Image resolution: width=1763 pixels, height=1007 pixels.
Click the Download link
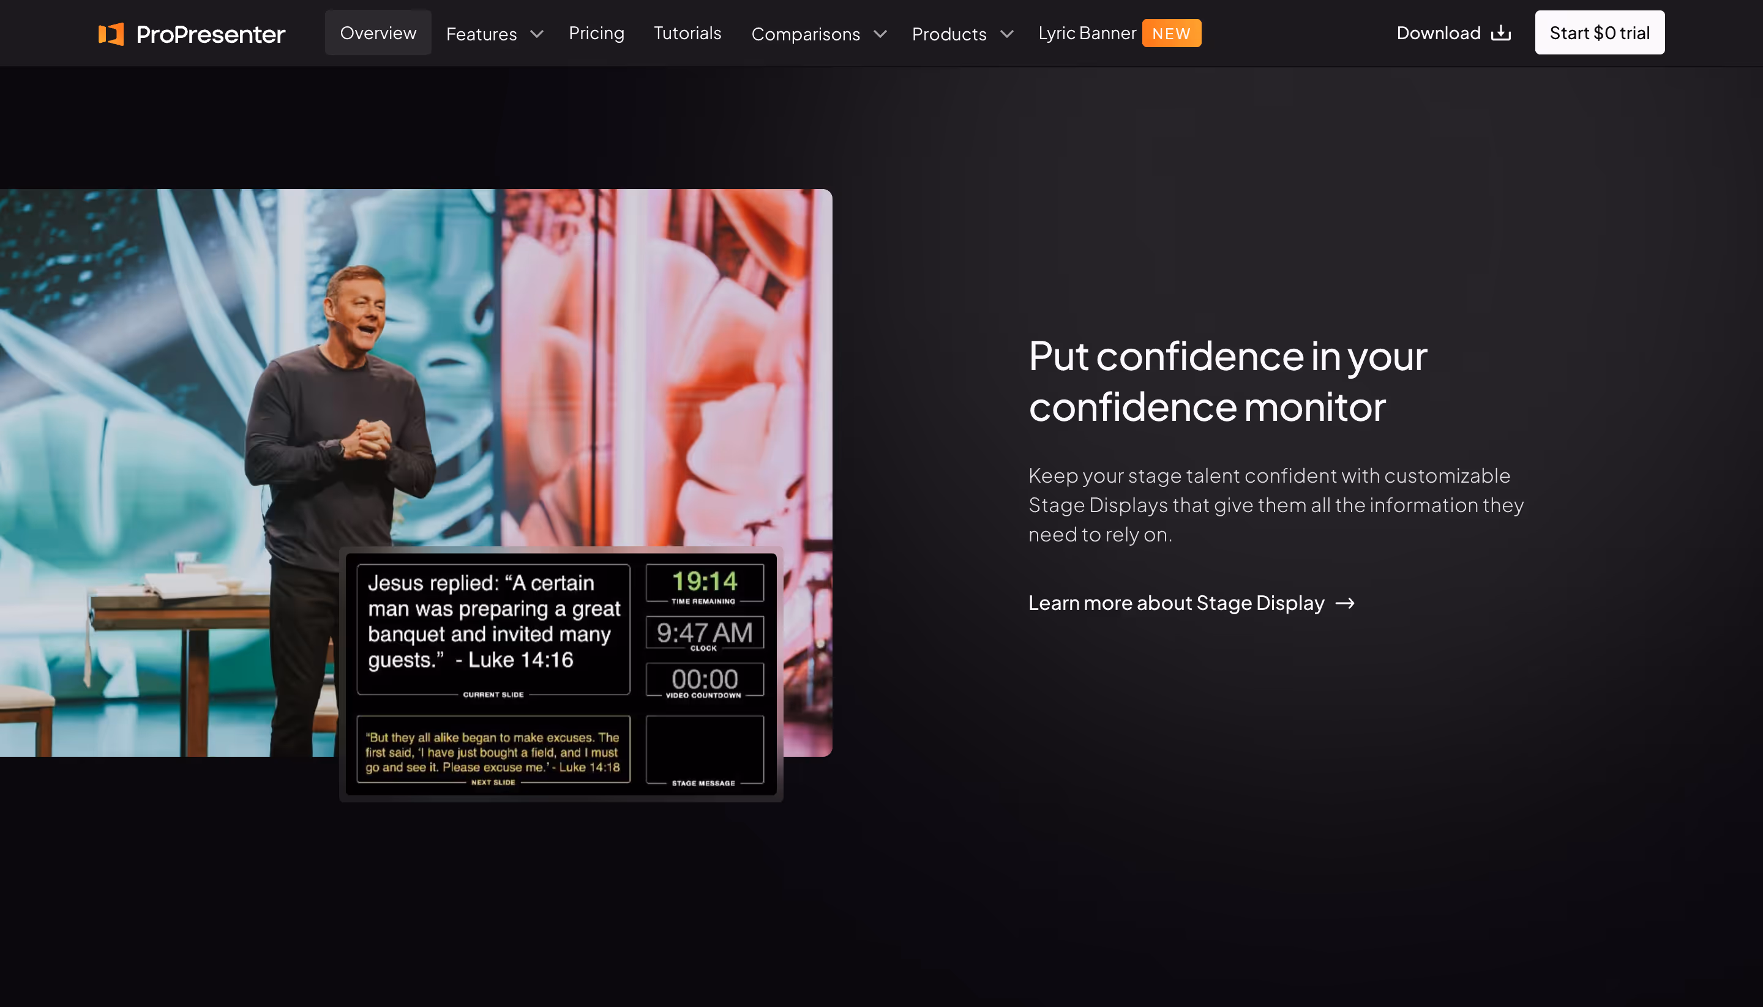click(x=1438, y=32)
